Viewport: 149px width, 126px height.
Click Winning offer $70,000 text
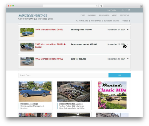[81, 29]
